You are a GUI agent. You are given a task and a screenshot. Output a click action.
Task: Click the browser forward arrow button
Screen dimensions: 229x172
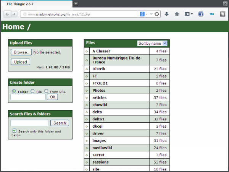[x=14, y=14]
